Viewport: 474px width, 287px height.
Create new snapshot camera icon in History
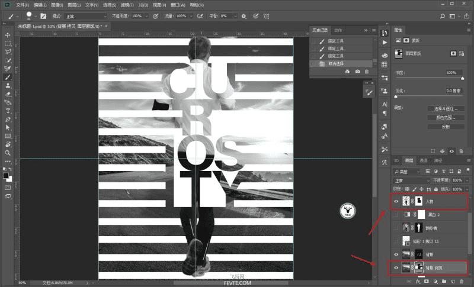tap(358, 72)
